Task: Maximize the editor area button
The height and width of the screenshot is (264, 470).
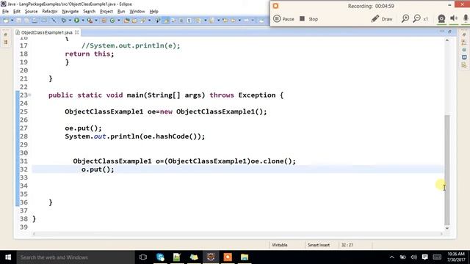Action: (449, 31)
